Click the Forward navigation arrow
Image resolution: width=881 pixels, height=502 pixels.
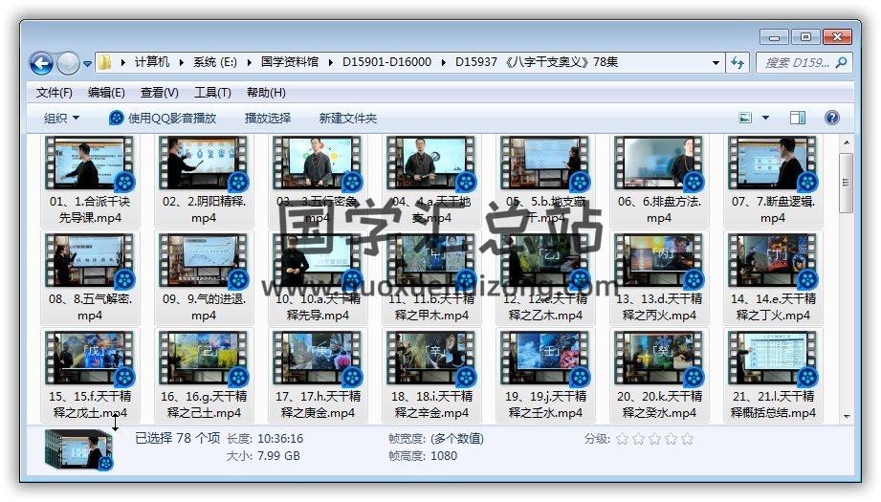pos(68,63)
